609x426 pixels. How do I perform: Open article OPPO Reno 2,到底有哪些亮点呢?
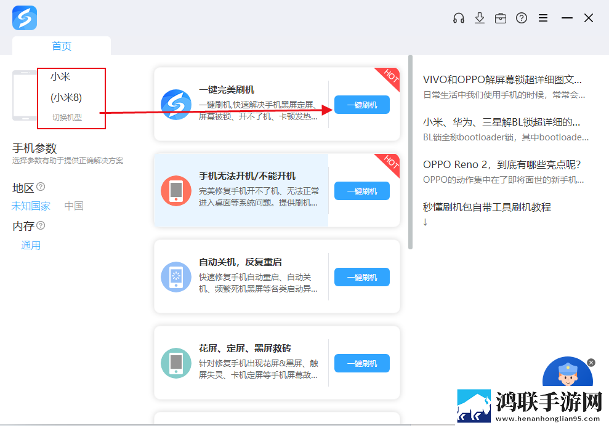502,164
